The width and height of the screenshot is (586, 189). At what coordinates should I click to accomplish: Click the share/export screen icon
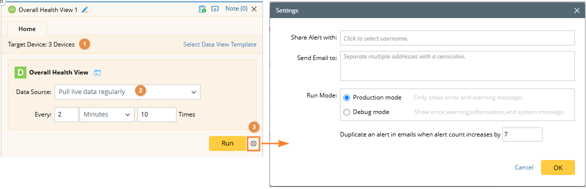point(215,9)
